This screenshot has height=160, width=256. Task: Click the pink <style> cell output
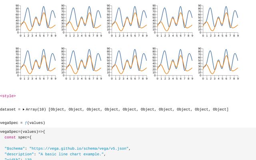pos(8,96)
